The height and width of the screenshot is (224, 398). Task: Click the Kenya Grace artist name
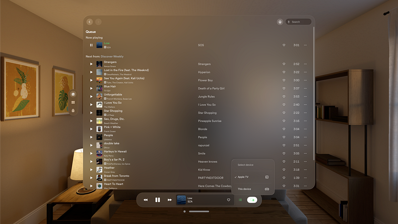(109, 66)
